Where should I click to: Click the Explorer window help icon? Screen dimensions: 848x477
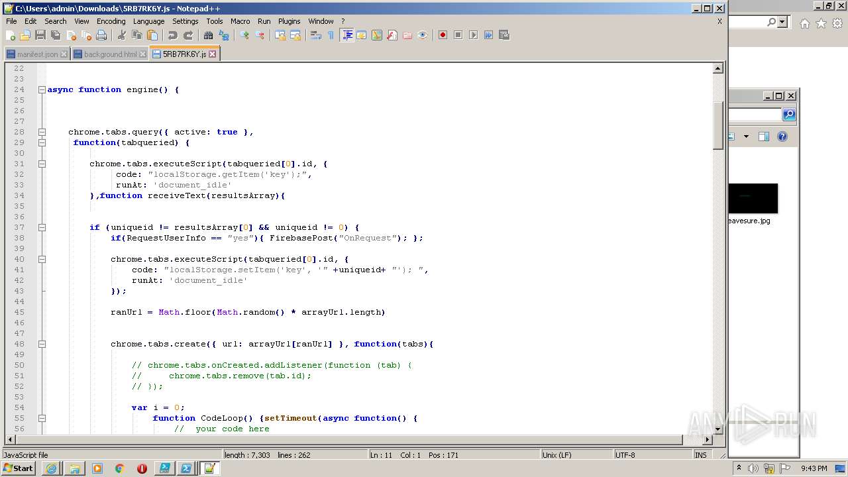tap(782, 136)
